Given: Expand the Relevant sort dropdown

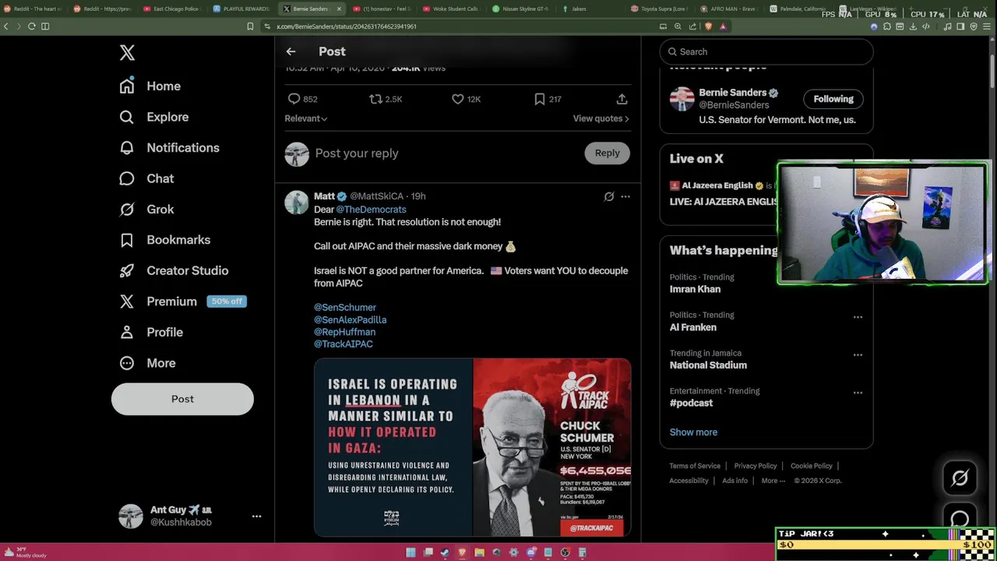Looking at the screenshot, I should click(x=306, y=118).
